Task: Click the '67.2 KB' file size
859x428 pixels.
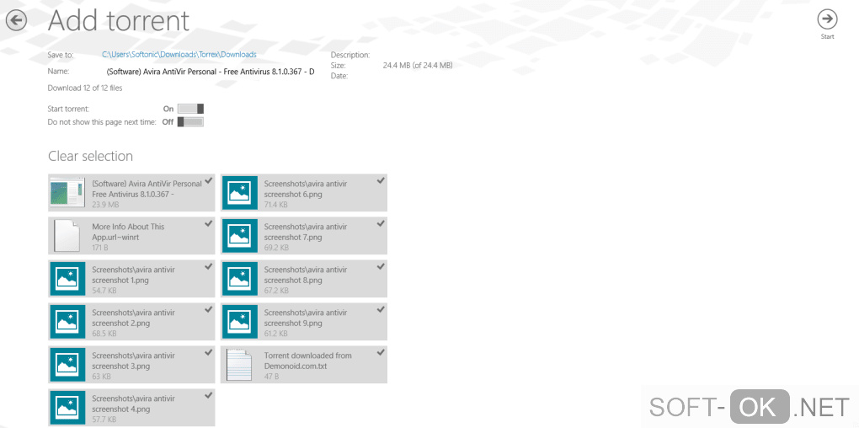Action: (x=276, y=291)
